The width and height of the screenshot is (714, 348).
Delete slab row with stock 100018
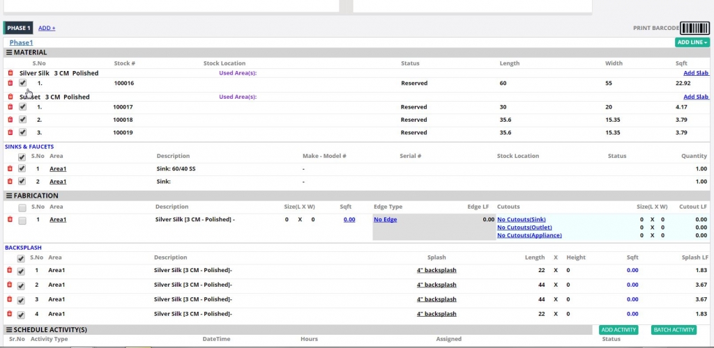coord(10,120)
